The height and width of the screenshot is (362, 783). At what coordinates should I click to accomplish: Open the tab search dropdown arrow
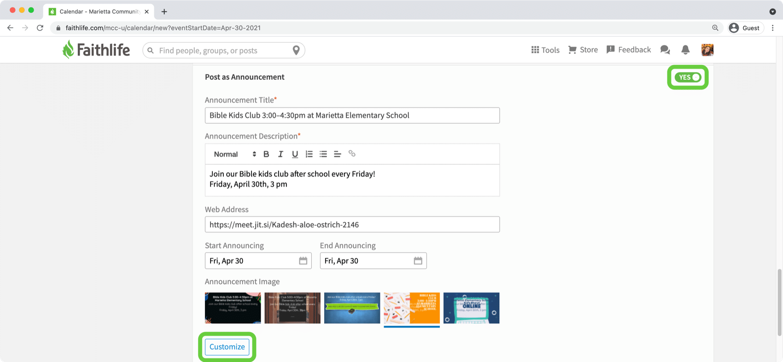[772, 12]
